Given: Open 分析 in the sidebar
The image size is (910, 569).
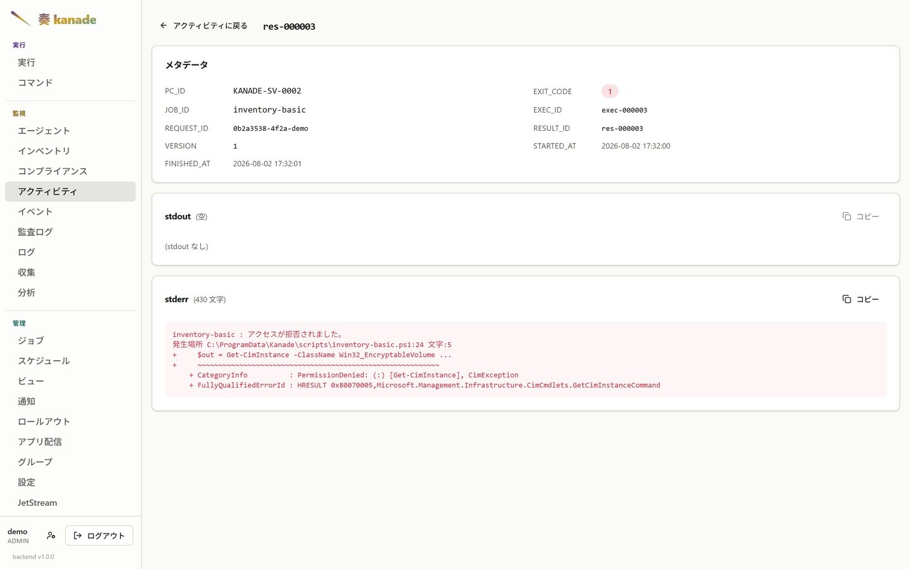Looking at the screenshot, I should pyautogui.click(x=70, y=293).
